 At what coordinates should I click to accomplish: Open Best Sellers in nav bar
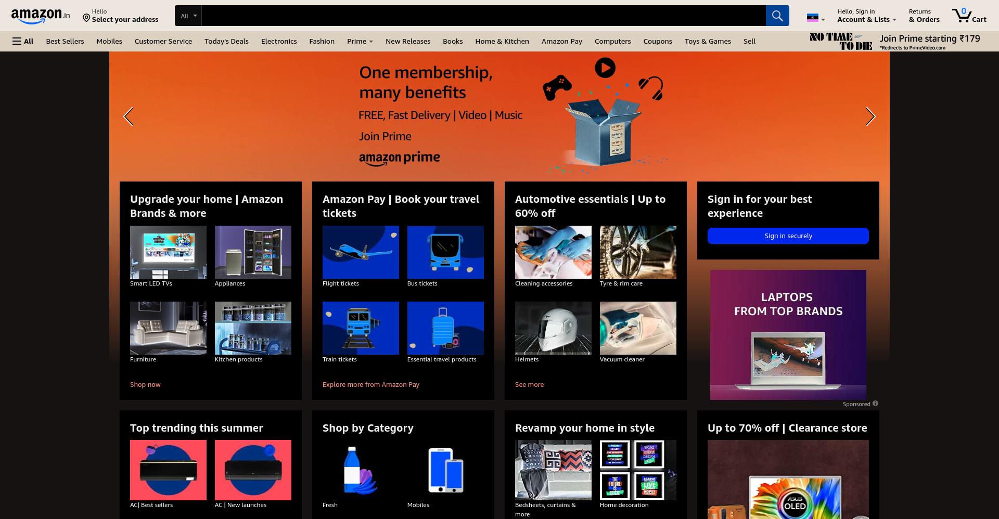point(65,41)
